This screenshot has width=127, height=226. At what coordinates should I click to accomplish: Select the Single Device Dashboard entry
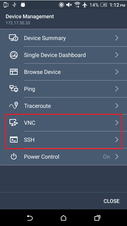coord(64,55)
